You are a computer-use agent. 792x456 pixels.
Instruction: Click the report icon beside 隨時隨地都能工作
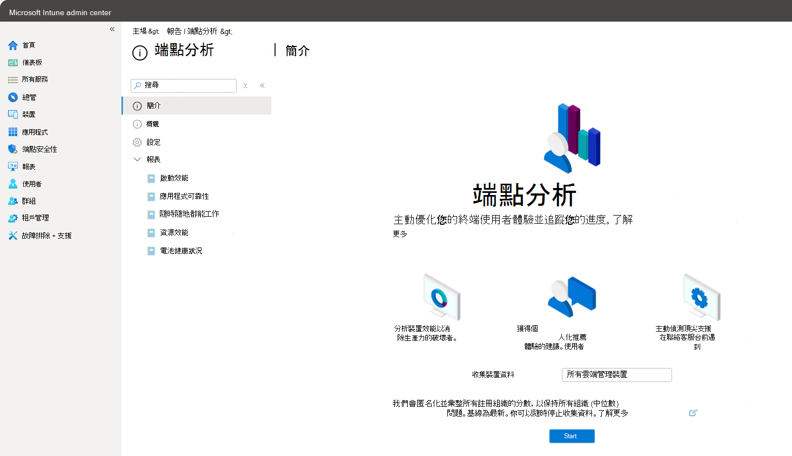coord(151,214)
